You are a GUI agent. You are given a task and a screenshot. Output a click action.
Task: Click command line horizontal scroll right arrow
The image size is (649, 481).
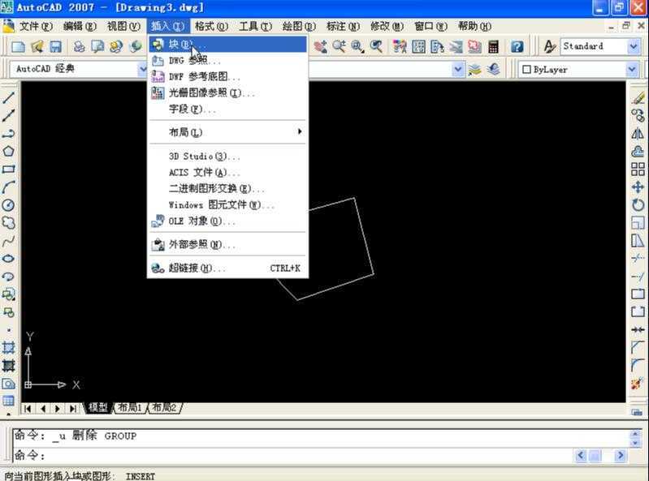pyautogui.click(x=620, y=455)
